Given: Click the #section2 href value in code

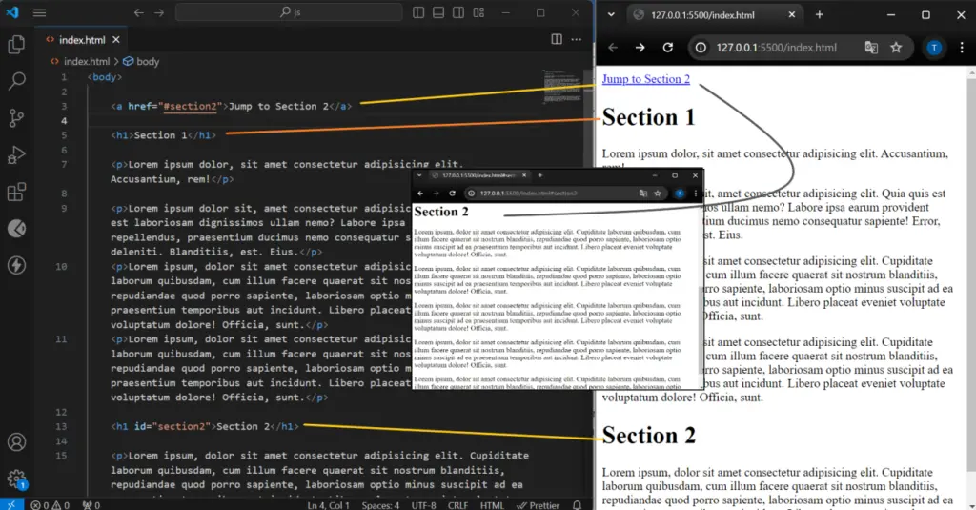Looking at the screenshot, I should [190, 106].
